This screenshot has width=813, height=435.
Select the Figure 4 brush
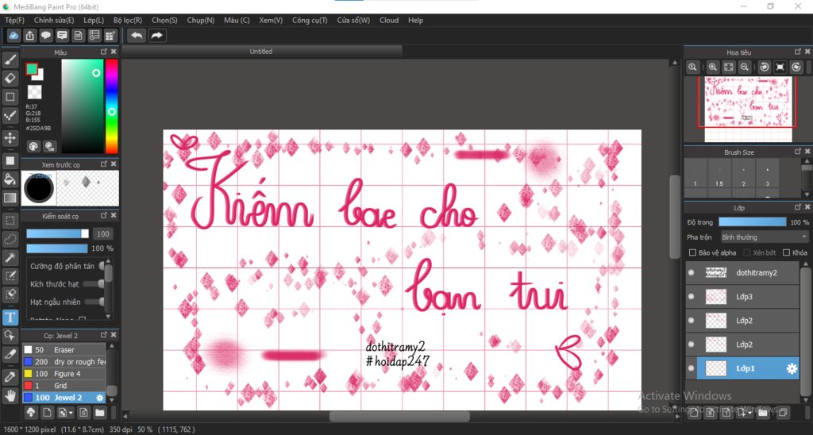pyautogui.click(x=64, y=374)
